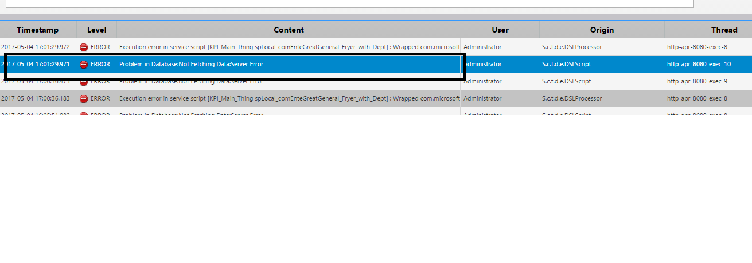Sort by the Origin column header
Screen dimensions: 752x263
(x=602, y=30)
